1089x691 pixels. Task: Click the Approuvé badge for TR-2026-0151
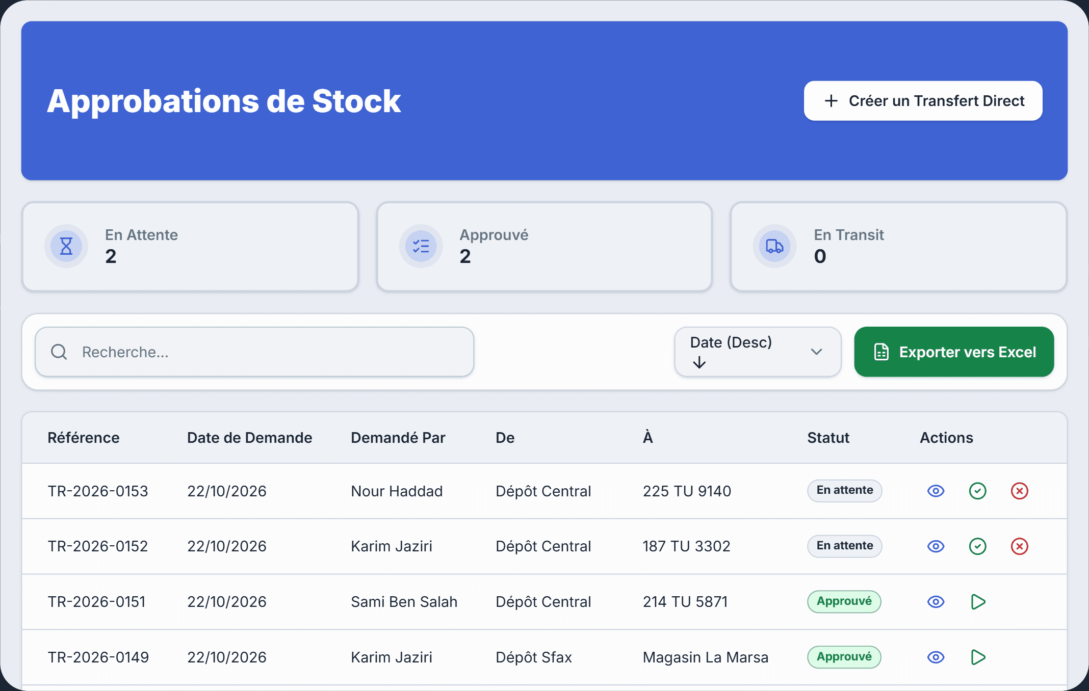coord(844,601)
